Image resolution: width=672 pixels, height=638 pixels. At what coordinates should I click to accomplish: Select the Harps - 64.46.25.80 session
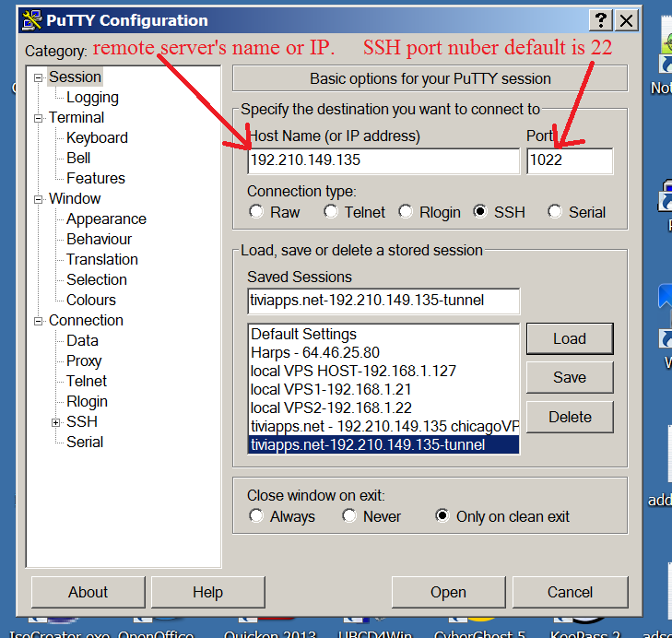[x=383, y=352]
